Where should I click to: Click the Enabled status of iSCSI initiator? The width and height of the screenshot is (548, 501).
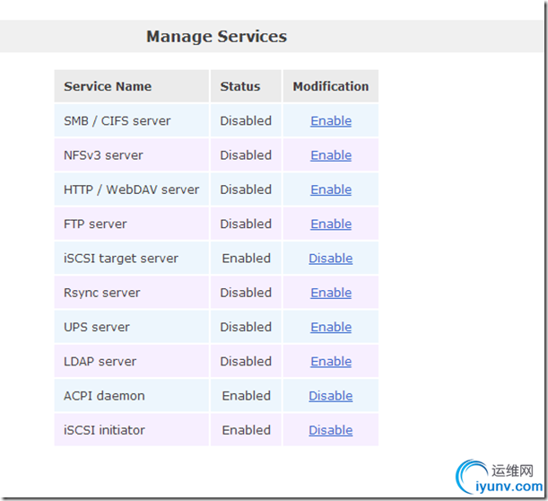coord(246,430)
